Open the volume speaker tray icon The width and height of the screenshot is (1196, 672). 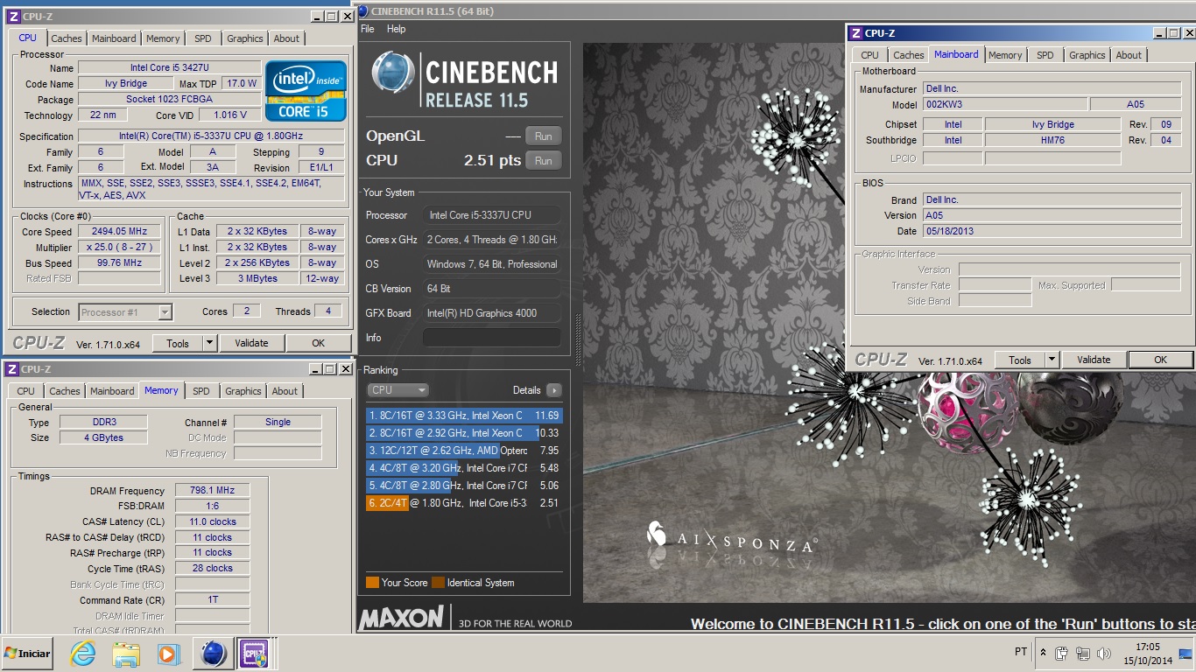[x=1104, y=653]
